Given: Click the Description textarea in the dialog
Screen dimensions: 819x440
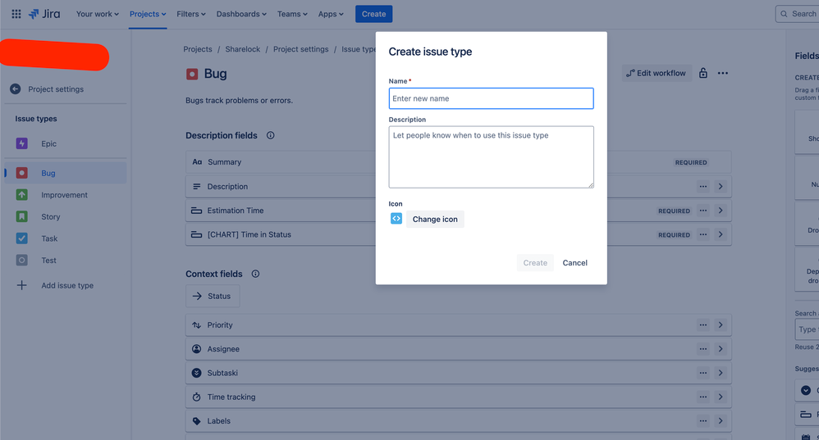Looking at the screenshot, I should point(491,157).
